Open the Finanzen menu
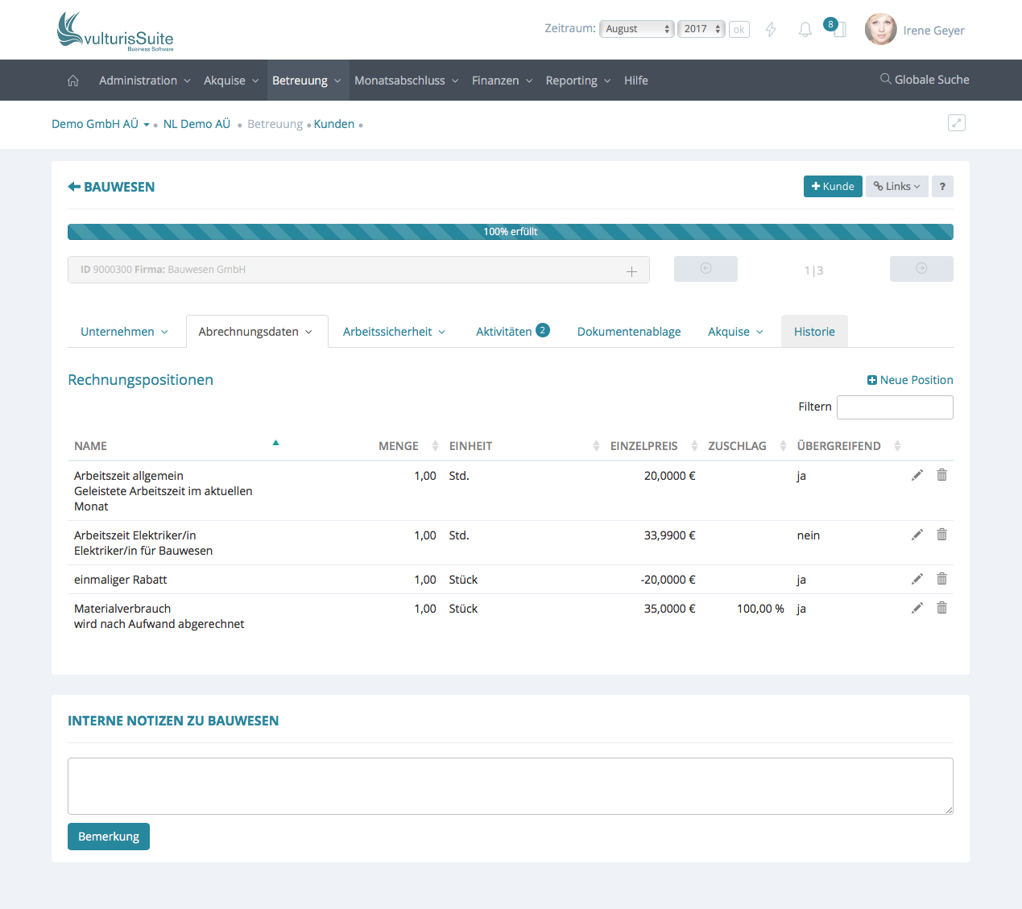 pos(502,81)
